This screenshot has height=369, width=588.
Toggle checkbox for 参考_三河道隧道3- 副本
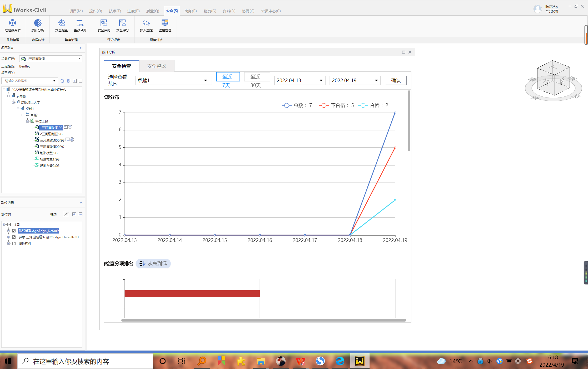(14, 237)
